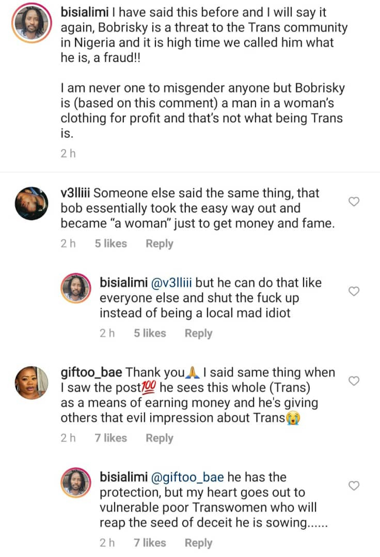Screen dimensions: 380x557
Task: Like v3lliii's comment with the heart
Action: [354, 202]
